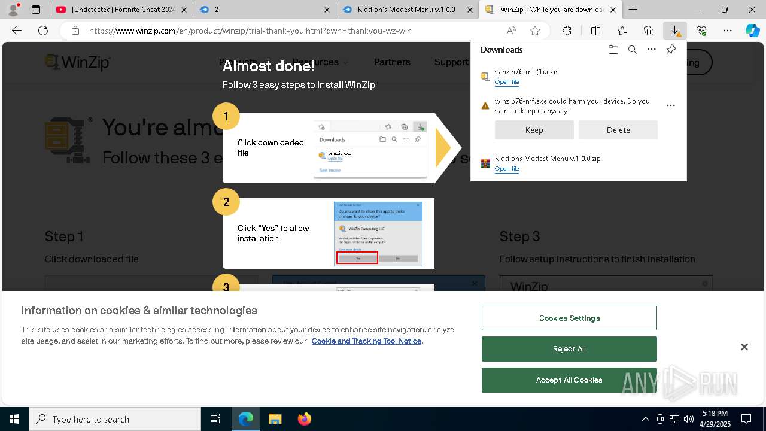The height and width of the screenshot is (431, 766).
Task: Close the Fortnite Cheat tab
Action: point(184,10)
